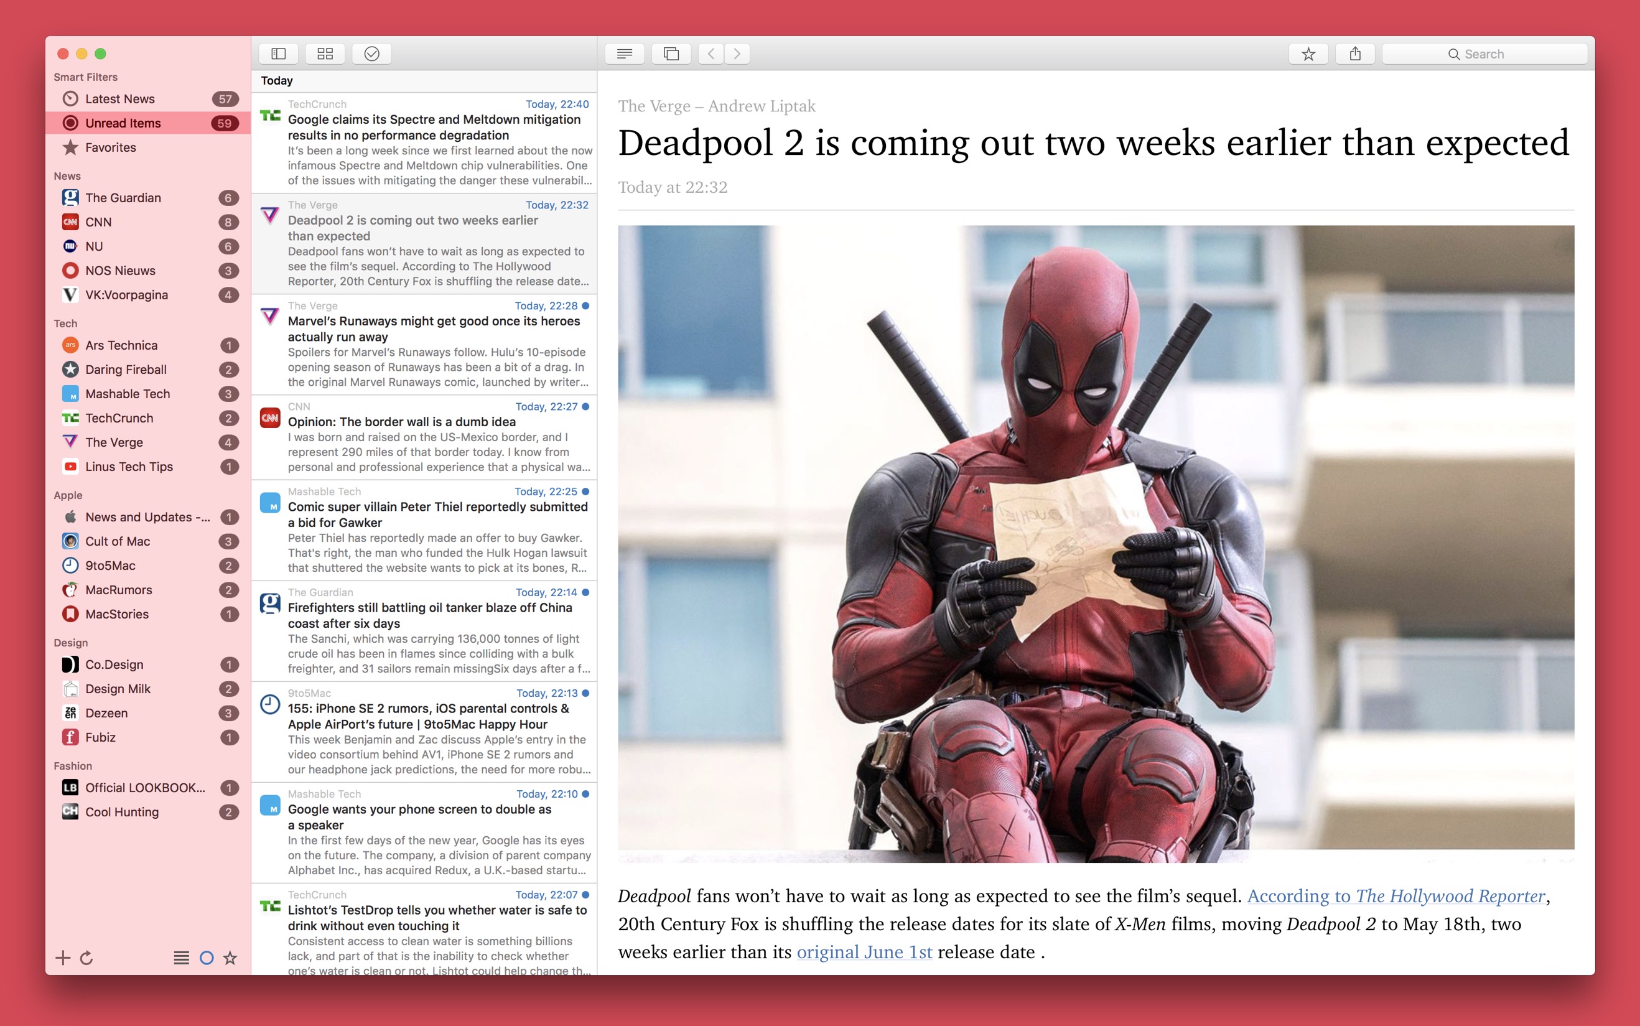Switch to grid view layout
The width and height of the screenshot is (1640, 1026).
(325, 54)
